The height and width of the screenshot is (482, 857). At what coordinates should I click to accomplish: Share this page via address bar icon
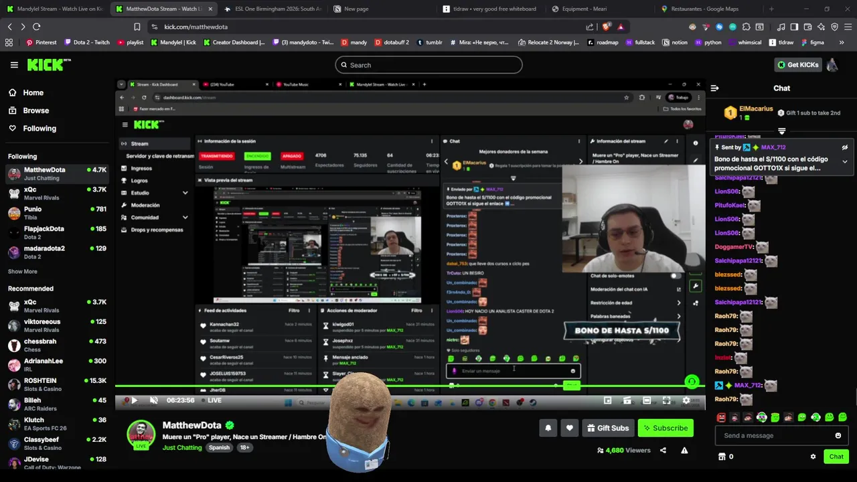click(x=590, y=27)
